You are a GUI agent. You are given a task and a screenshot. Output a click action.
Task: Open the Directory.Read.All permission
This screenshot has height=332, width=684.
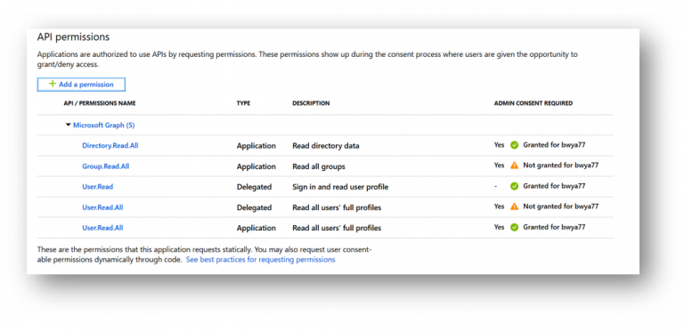pos(110,145)
